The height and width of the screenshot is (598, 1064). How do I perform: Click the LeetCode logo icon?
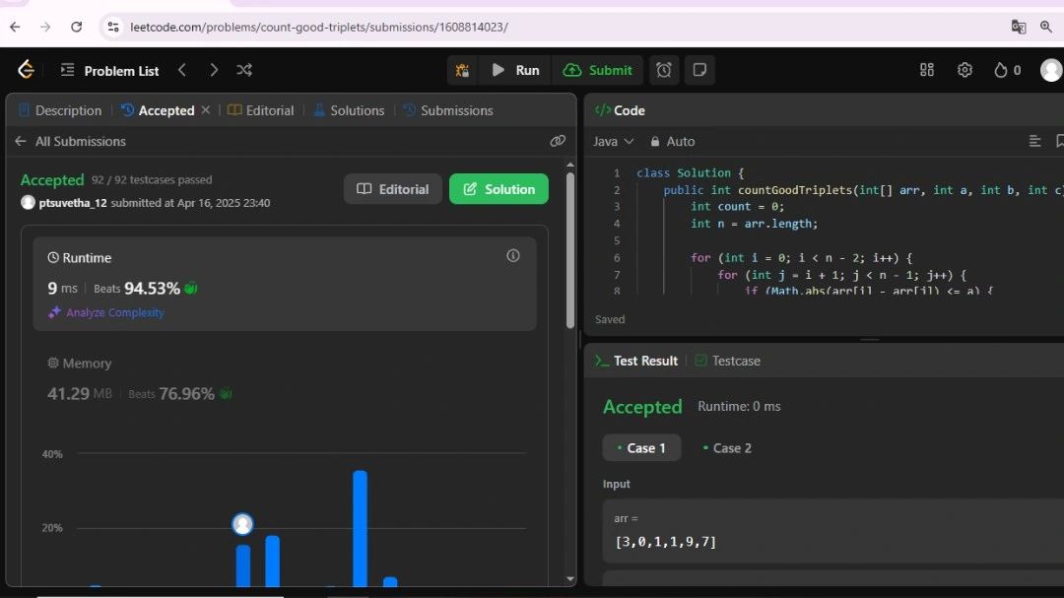[x=26, y=69]
